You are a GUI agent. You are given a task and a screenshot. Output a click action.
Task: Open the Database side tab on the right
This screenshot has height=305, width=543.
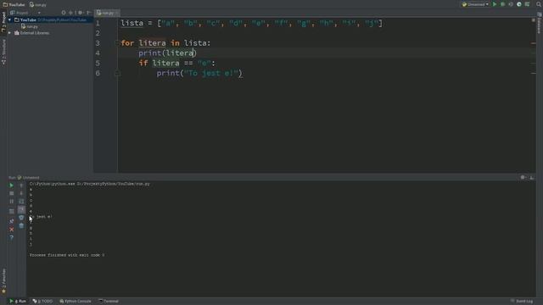[x=540, y=24]
